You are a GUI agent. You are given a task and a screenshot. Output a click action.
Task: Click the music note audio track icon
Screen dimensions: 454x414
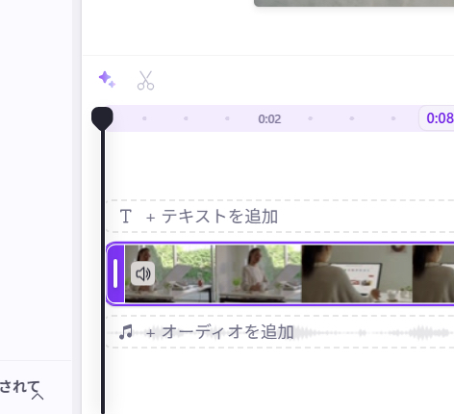click(126, 331)
